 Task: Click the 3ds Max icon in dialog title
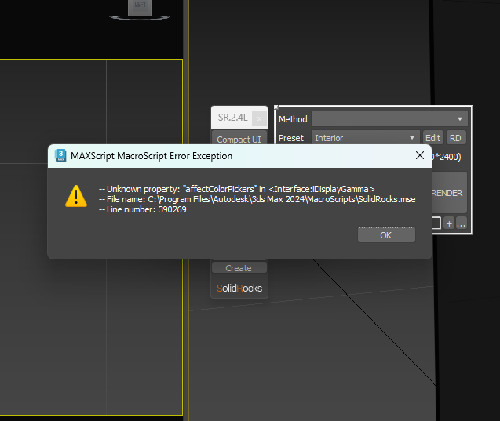tap(60, 155)
